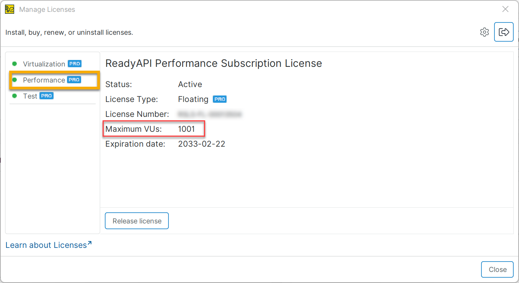This screenshot has width=519, height=283.
Task: Click the Floating license type value
Action: pos(193,99)
